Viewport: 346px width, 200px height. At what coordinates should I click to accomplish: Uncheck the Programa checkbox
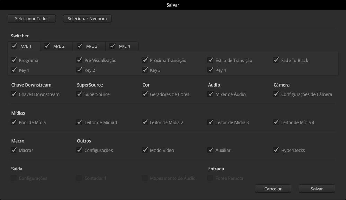pyautogui.click(x=14, y=60)
